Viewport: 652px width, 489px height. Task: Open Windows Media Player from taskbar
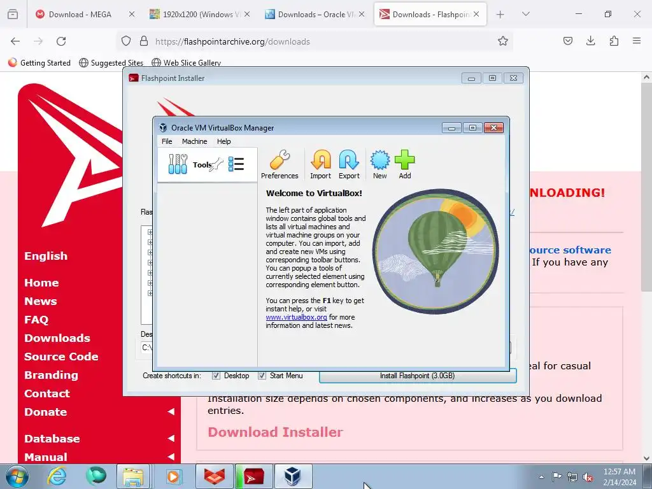click(173, 476)
